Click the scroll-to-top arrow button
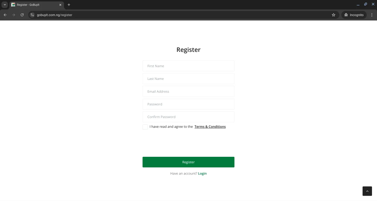Screen dimensions: 377x201 (x=367, y=191)
